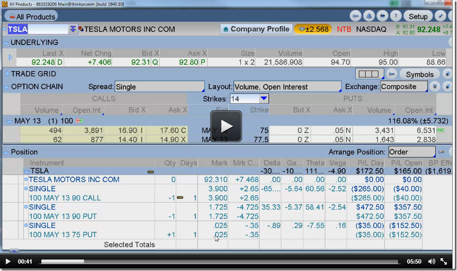Click the detach icon right of Symbols
This screenshot has height=271, width=457.
click(447, 74)
